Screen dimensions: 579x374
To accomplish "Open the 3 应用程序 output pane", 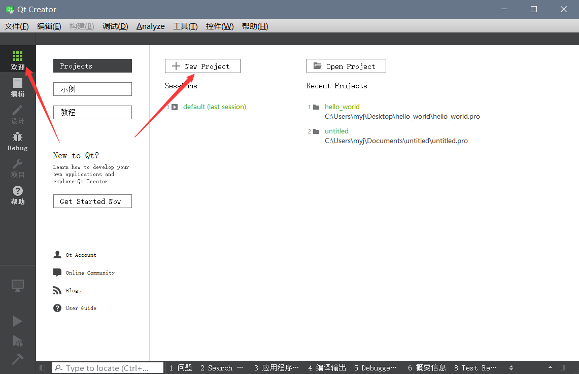I will [x=276, y=368].
